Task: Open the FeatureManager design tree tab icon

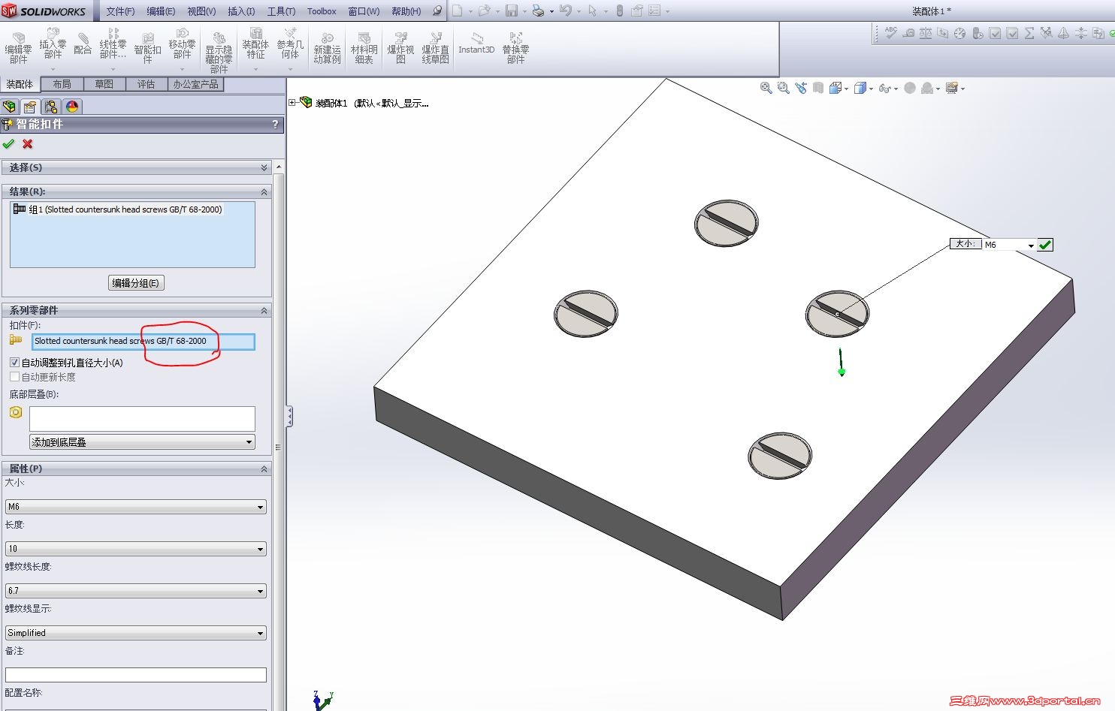Action: point(10,107)
